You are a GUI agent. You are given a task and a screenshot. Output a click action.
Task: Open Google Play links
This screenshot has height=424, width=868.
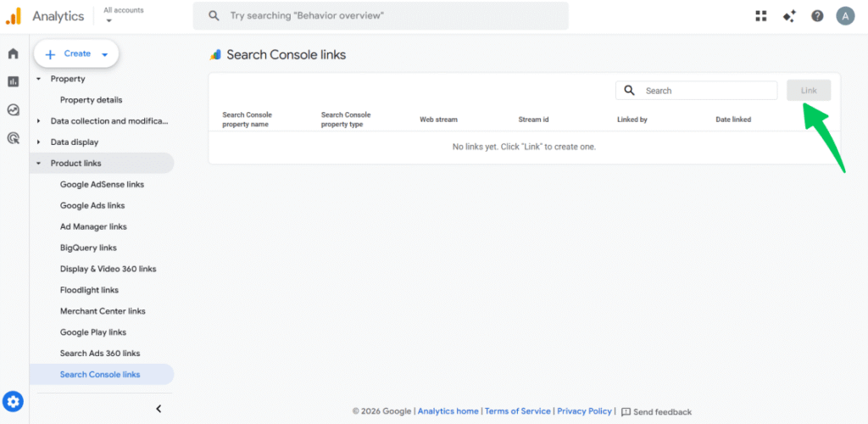[x=93, y=332]
